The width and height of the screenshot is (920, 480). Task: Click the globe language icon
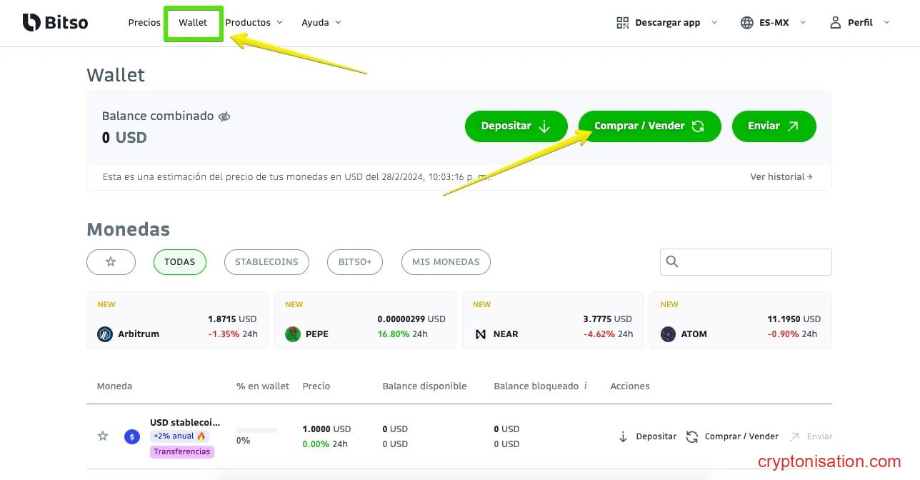(746, 23)
